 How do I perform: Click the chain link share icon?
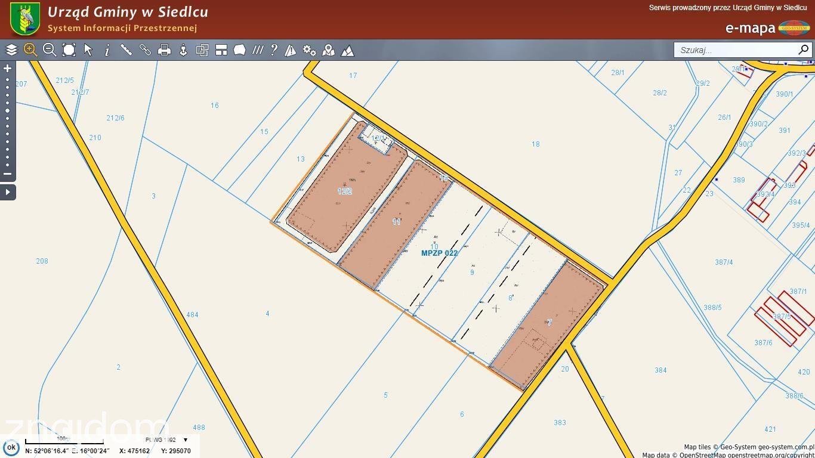pos(145,50)
